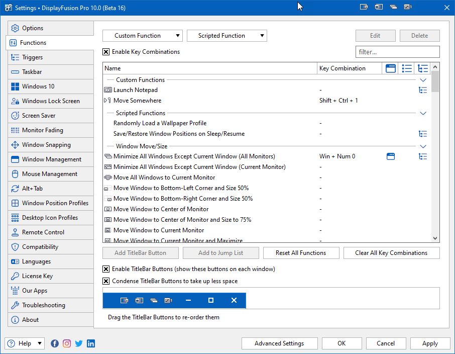Click the wrench icon next to Troubleshooting
The height and width of the screenshot is (354, 455).
coord(15,305)
